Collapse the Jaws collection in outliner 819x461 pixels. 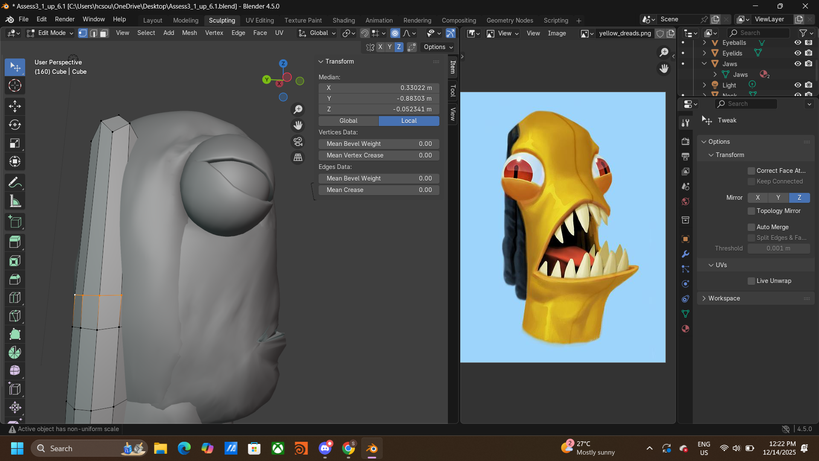click(x=704, y=64)
